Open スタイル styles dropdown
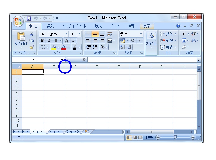The image size is (216, 160). point(151,41)
